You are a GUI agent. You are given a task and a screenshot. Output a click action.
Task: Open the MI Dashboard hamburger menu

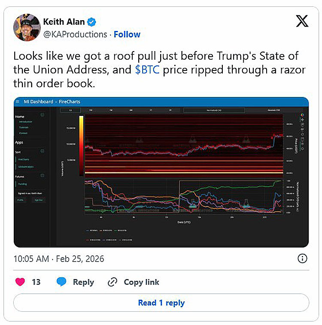(18, 102)
